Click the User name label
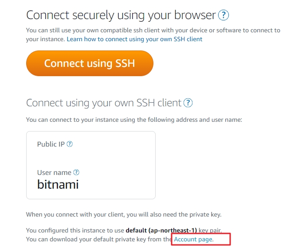 (54, 172)
